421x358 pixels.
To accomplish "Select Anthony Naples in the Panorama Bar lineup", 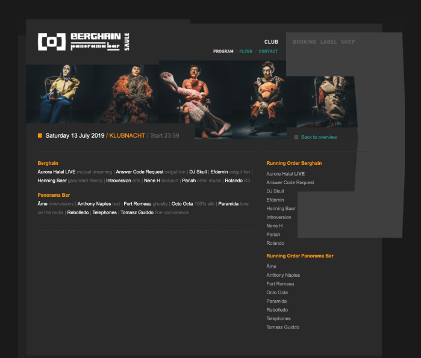I will coord(94,204).
